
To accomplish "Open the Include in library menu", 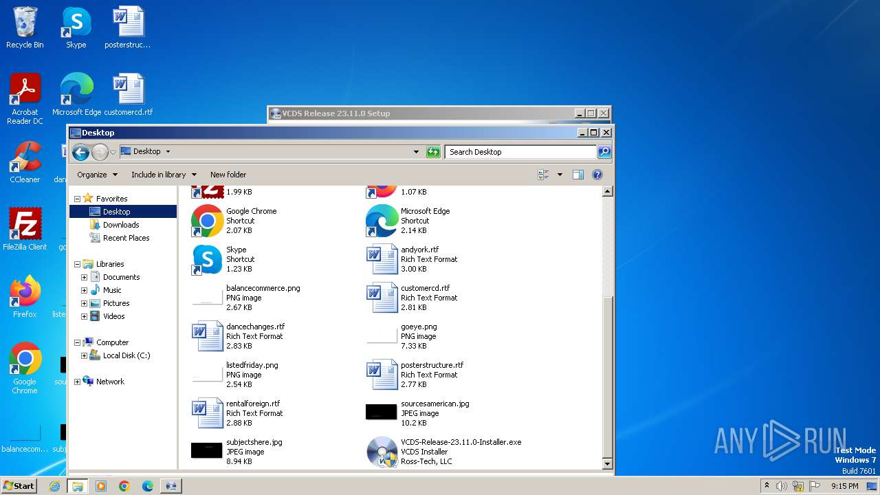I will (164, 175).
